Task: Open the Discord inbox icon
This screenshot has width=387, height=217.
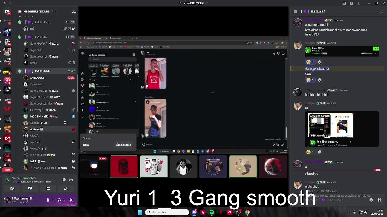Action: 344,3
